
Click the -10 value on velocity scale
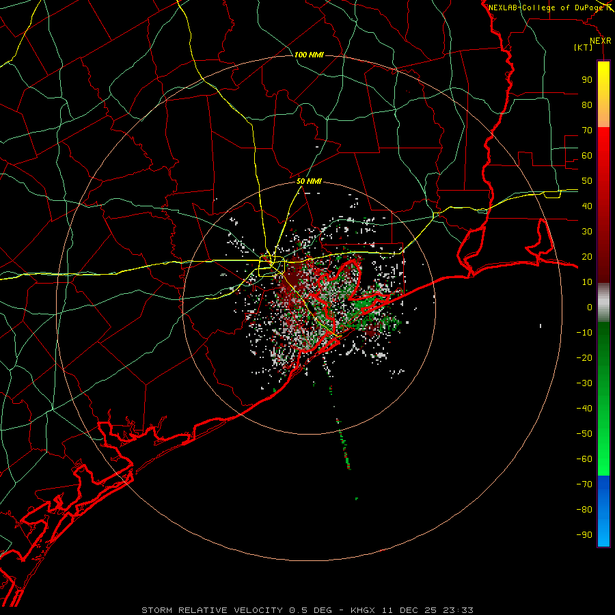584,333
